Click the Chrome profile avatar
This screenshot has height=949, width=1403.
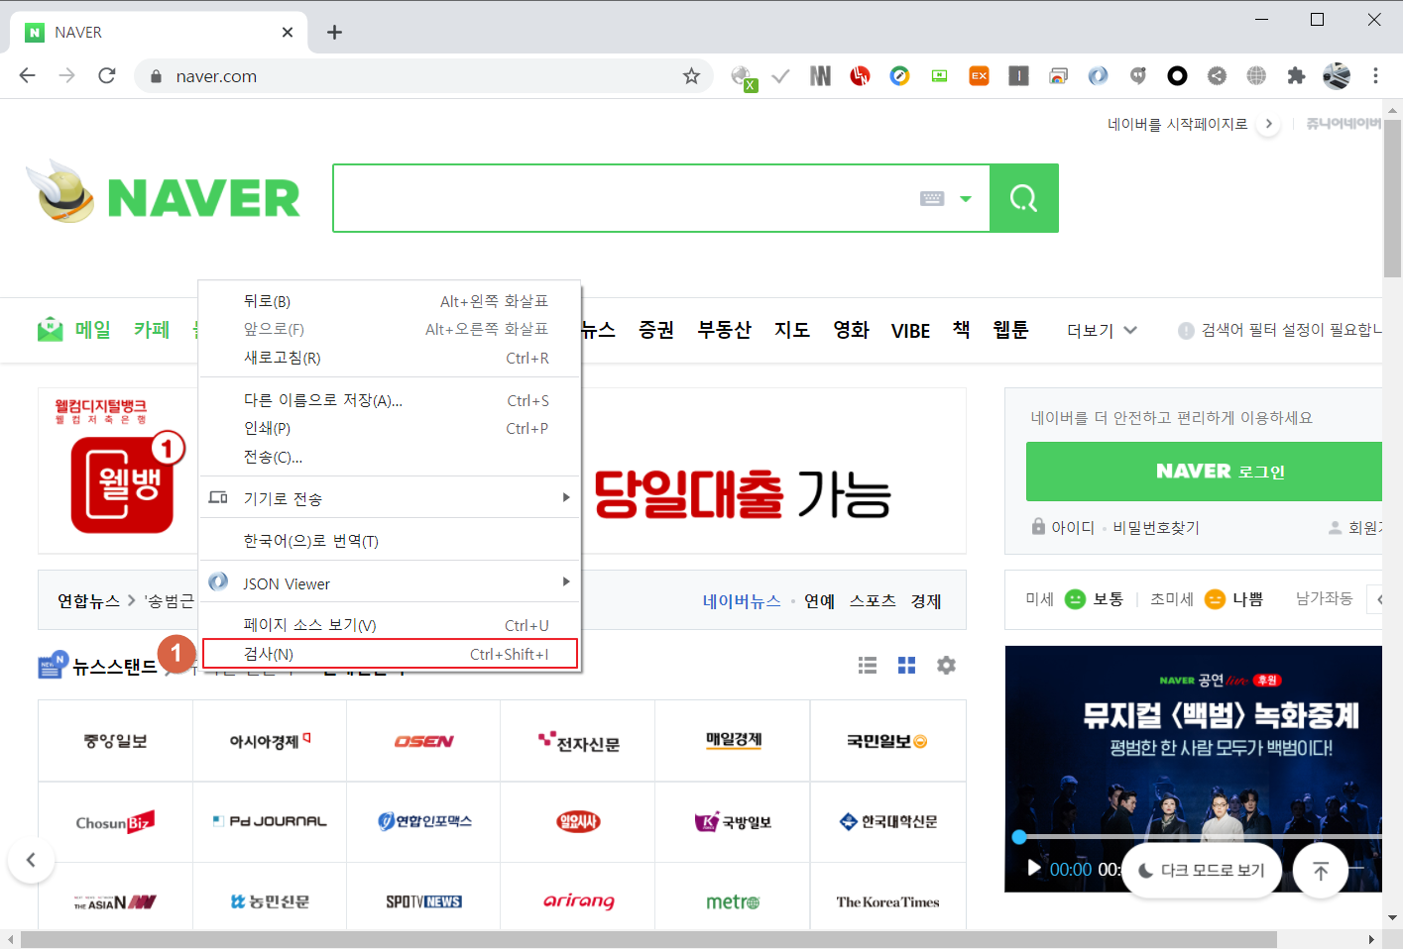click(x=1337, y=76)
